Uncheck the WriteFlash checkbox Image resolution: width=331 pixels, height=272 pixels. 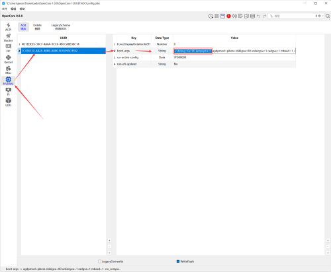(x=178, y=261)
